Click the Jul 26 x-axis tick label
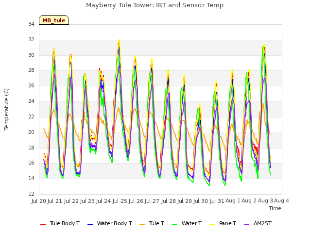311x233 pixels. (x=136, y=201)
